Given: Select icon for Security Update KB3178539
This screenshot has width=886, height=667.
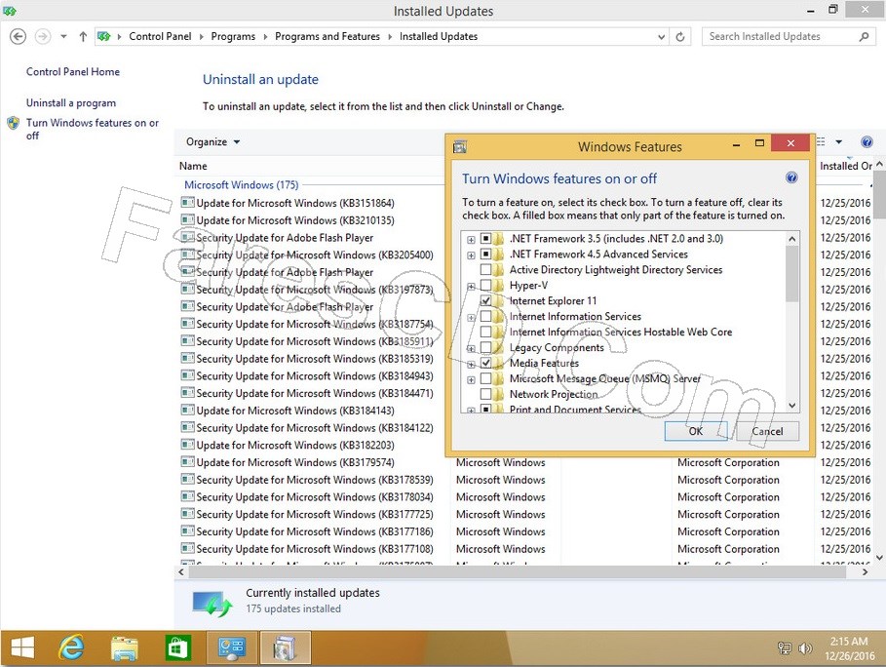Looking at the screenshot, I should click(187, 480).
